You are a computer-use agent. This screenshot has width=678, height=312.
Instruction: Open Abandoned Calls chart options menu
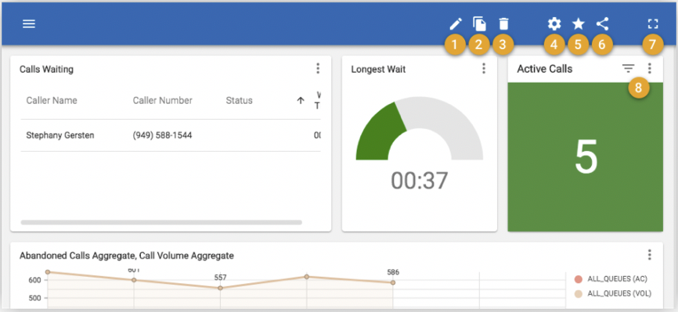(650, 255)
